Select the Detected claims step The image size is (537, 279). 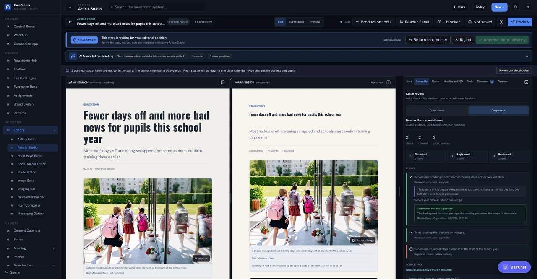click(426, 156)
